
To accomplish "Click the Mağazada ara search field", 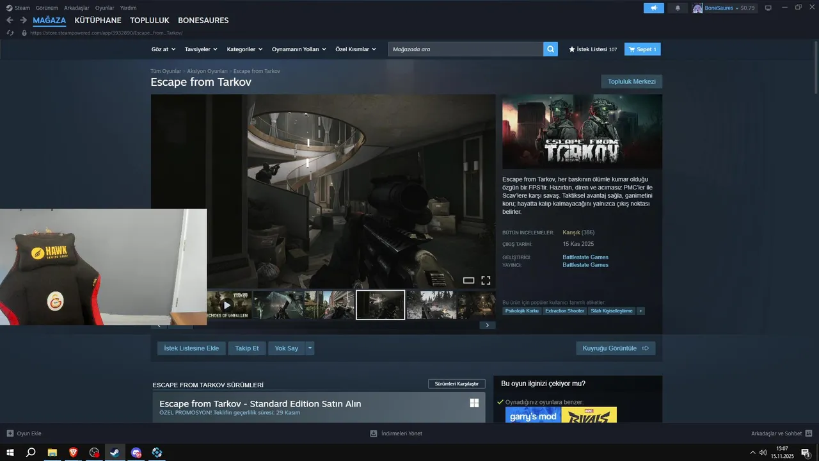I will coord(466,49).
